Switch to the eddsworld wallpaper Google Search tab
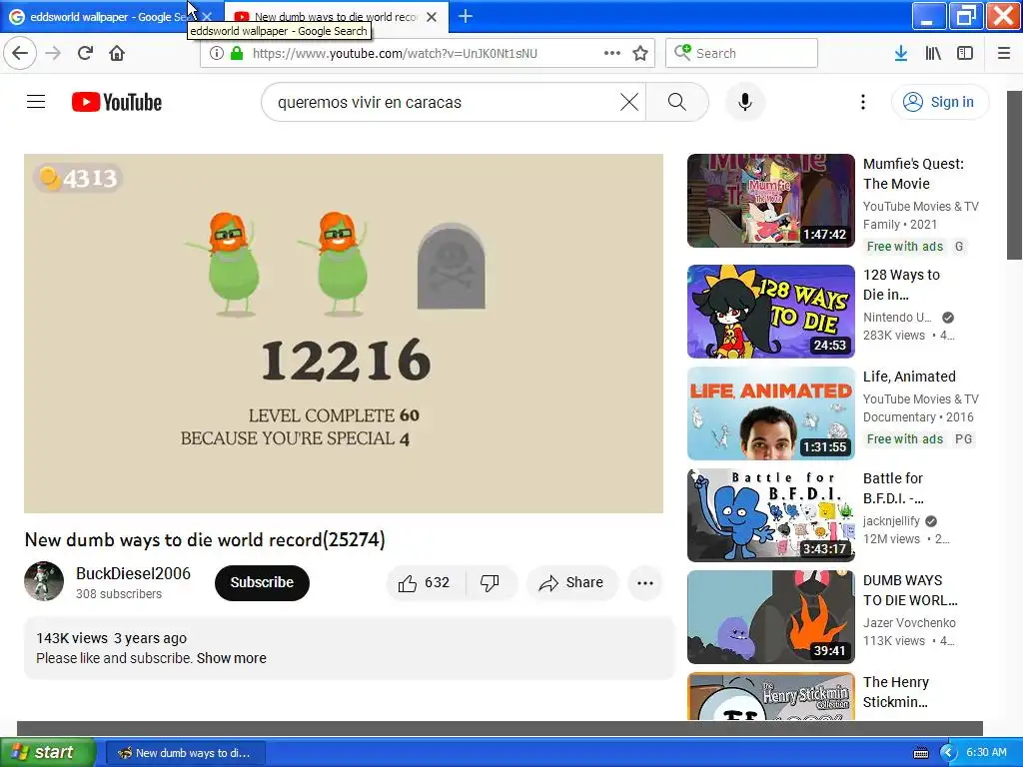 point(108,17)
